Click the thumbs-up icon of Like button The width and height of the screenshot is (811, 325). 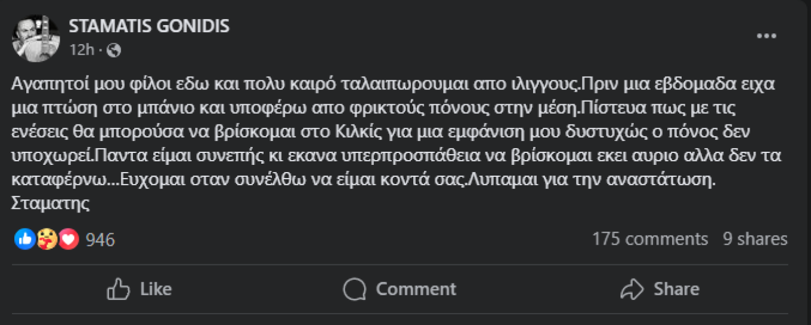[118, 289]
